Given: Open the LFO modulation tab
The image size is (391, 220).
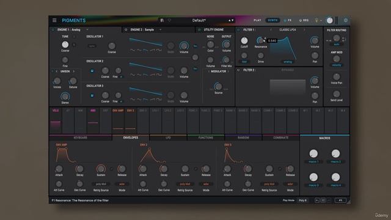Looking at the screenshot, I should pyautogui.click(x=168, y=137).
